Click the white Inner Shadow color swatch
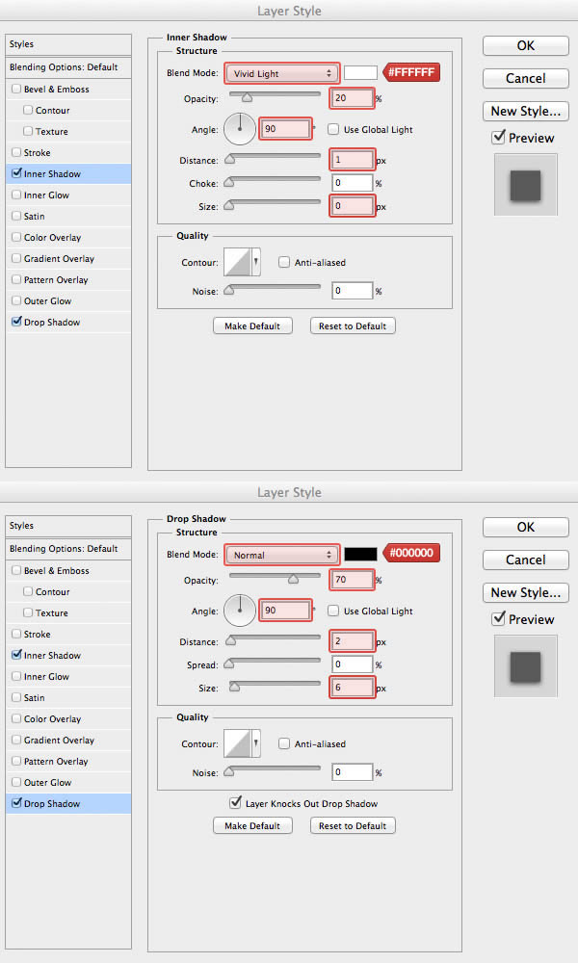578x963 pixels. [x=360, y=72]
